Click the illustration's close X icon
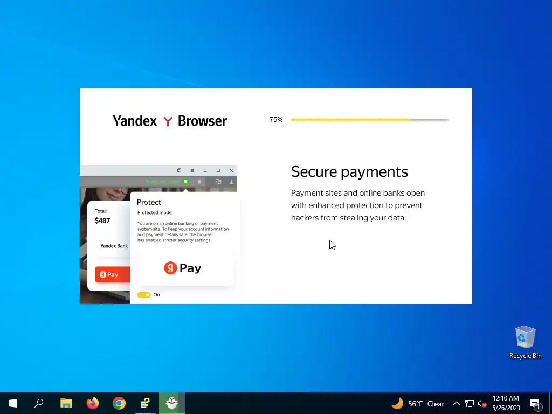The height and width of the screenshot is (414, 552). [x=231, y=170]
